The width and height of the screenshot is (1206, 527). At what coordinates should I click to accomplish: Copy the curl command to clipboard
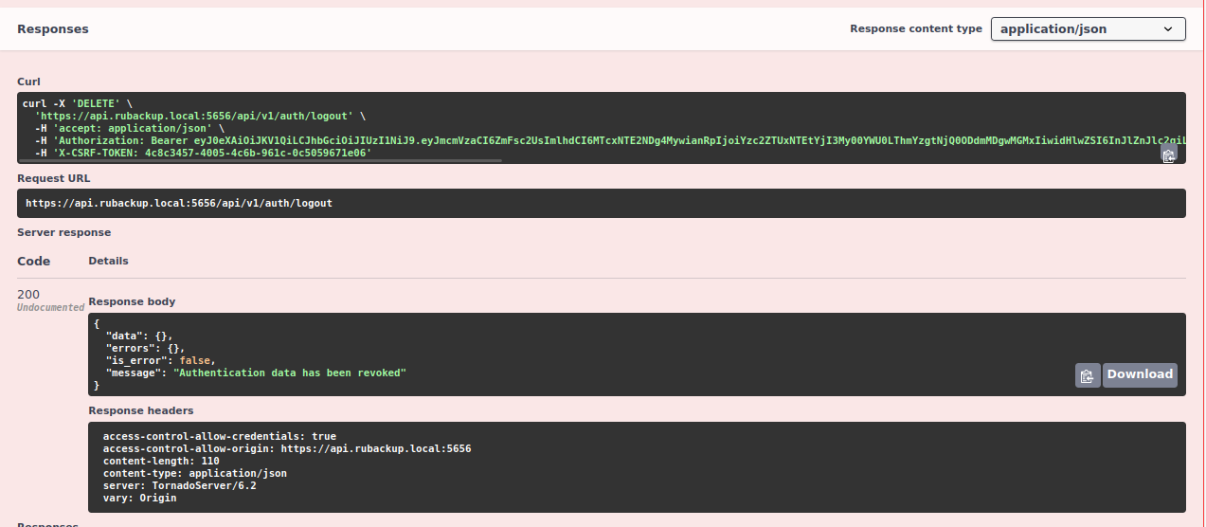tap(1169, 154)
